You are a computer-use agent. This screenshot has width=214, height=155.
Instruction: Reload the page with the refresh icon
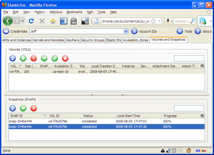click(x=31, y=21)
